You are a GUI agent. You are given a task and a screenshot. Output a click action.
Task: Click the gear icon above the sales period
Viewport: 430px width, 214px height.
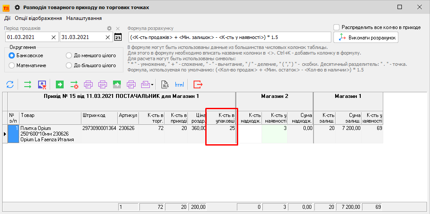pos(110,28)
